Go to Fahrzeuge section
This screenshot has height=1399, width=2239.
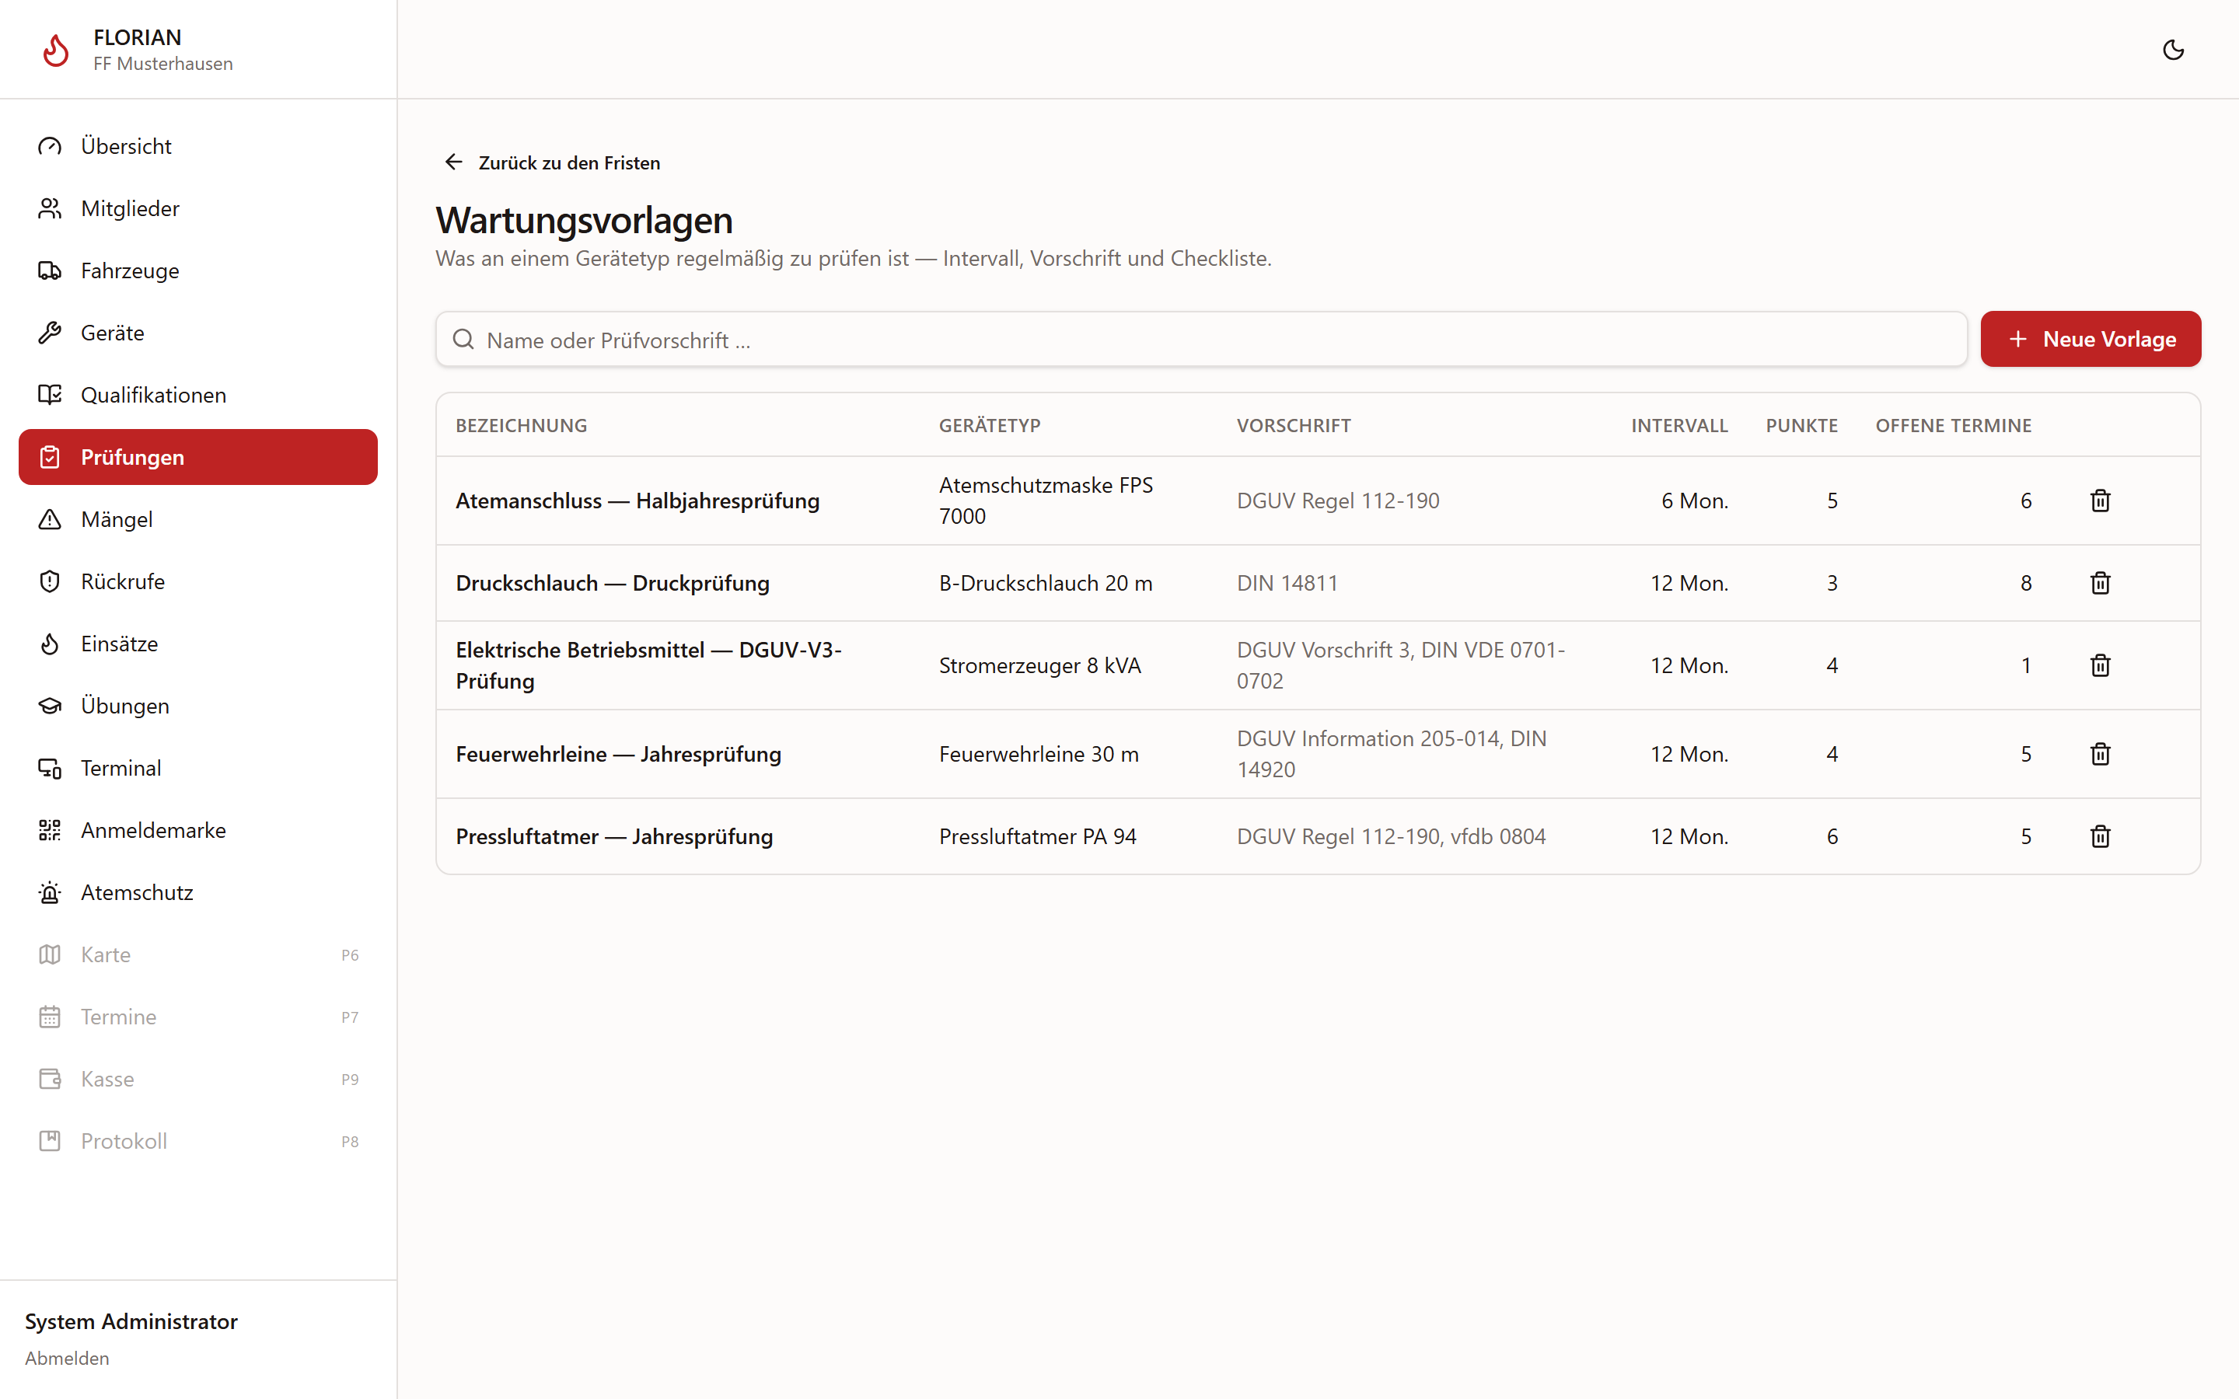click(198, 270)
